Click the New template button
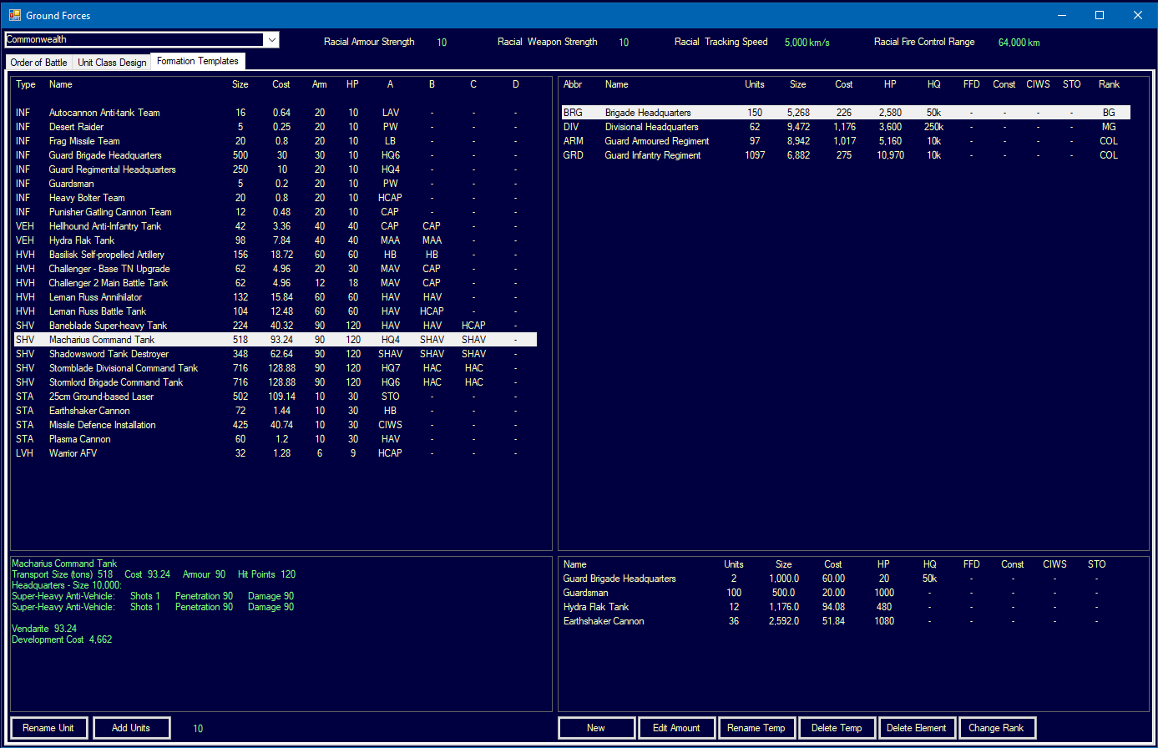Screen dimensions: 1158x748 [x=596, y=728]
